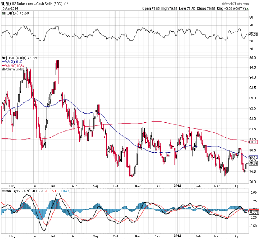
Task: Click the 80.88 MA(200) price tag
Action: click(x=252, y=142)
